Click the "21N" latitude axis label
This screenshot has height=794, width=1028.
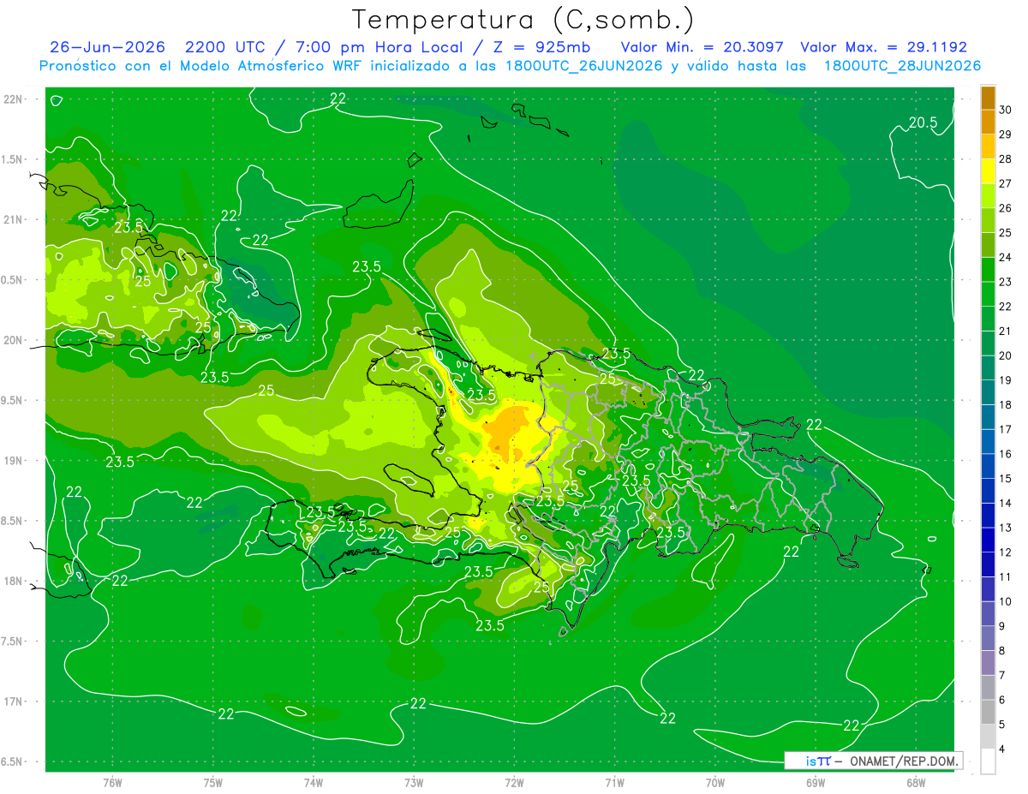[15, 220]
